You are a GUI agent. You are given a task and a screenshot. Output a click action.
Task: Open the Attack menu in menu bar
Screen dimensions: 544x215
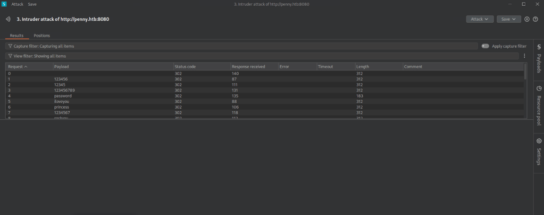click(x=17, y=4)
